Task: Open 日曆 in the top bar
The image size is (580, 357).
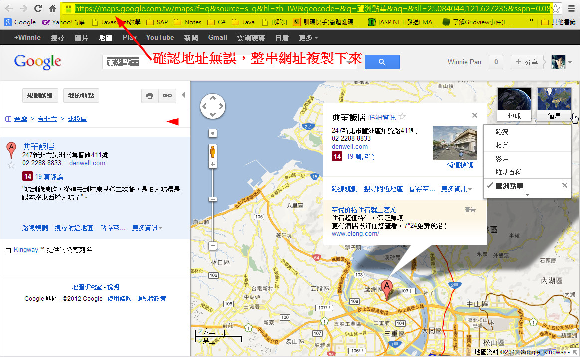Action: pos(282,38)
